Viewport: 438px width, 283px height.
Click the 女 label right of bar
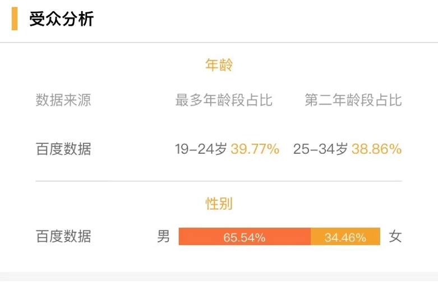(x=395, y=237)
